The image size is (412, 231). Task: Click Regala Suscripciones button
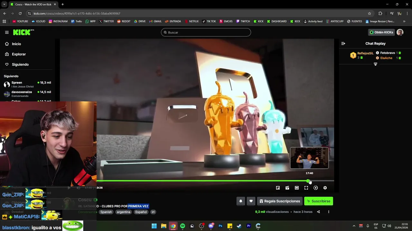click(280, 201)
